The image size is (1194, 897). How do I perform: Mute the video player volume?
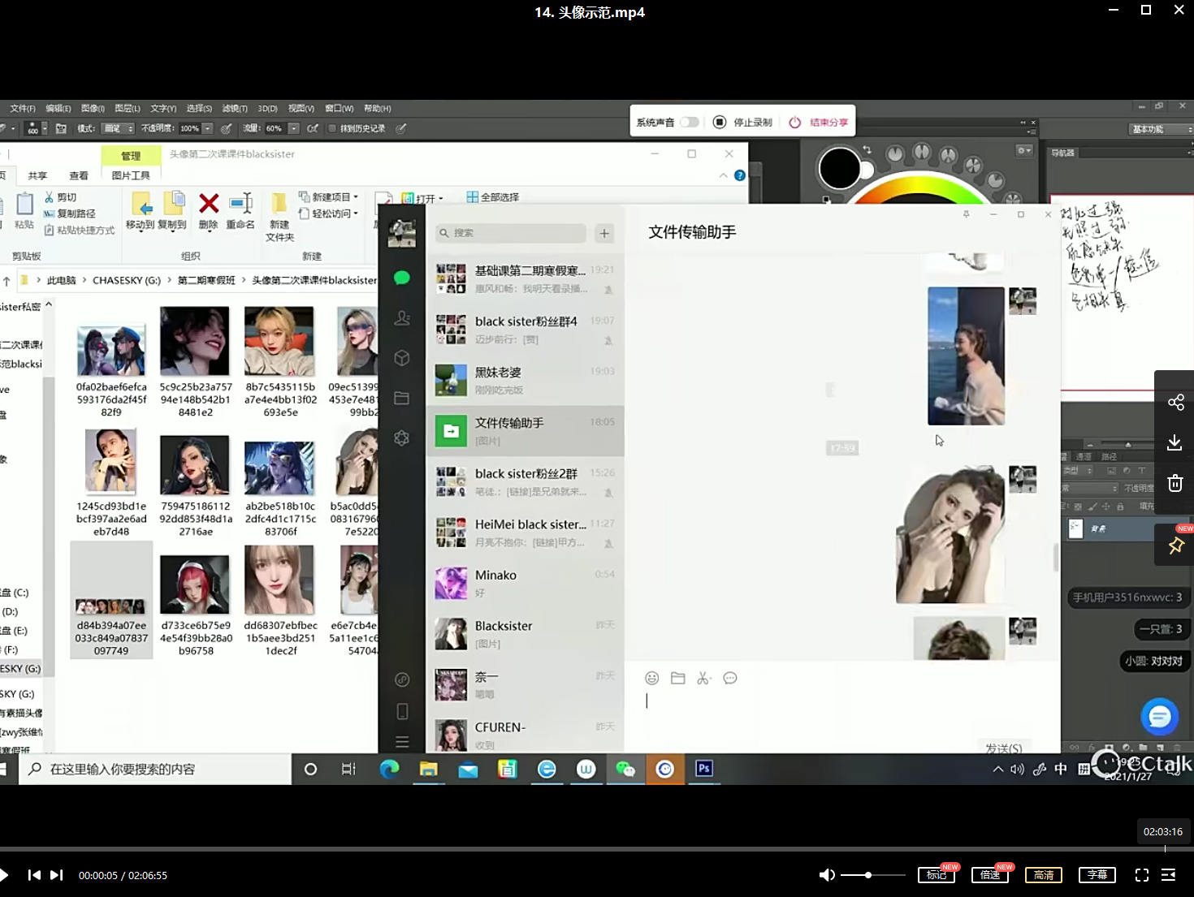click(826, 874)
